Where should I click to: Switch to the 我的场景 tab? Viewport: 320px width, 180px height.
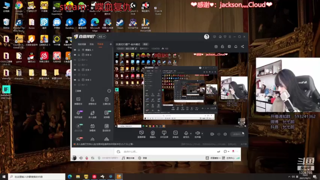(x=82, y=44)
